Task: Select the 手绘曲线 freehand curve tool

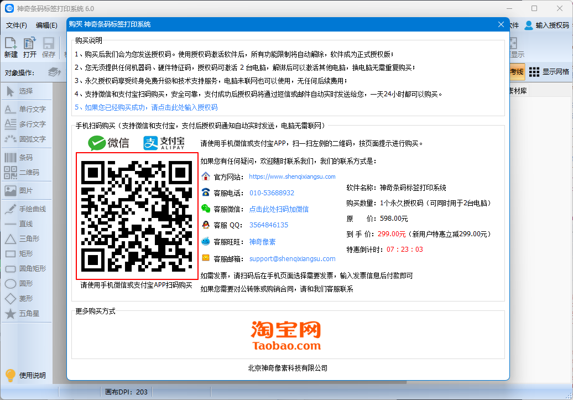Action: [x=25, y=209]
